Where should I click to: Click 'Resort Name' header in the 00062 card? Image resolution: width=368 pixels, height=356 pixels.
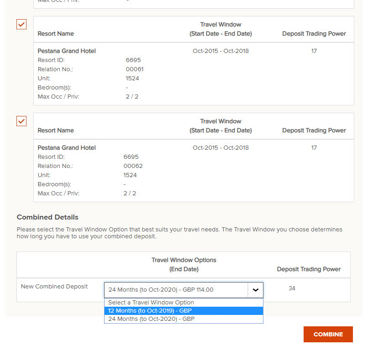click(x=56, y=130)
